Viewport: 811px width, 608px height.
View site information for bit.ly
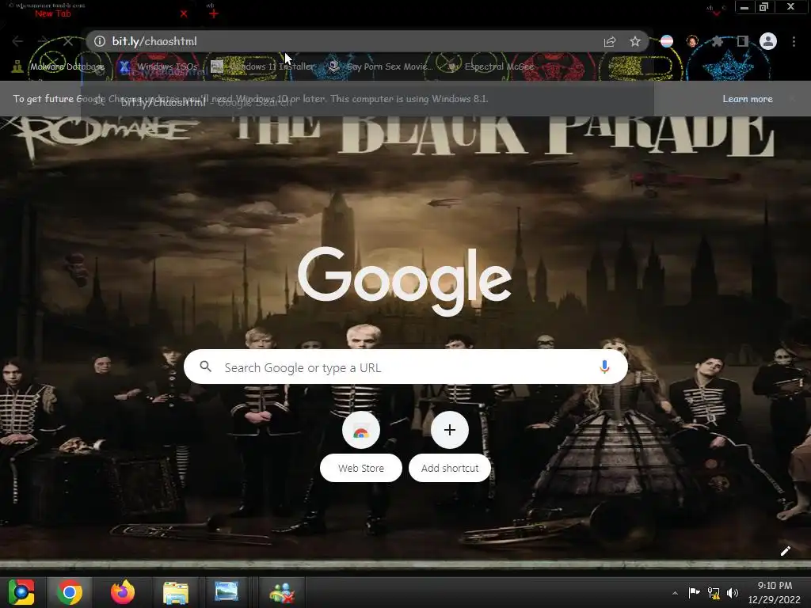(100, 41)
